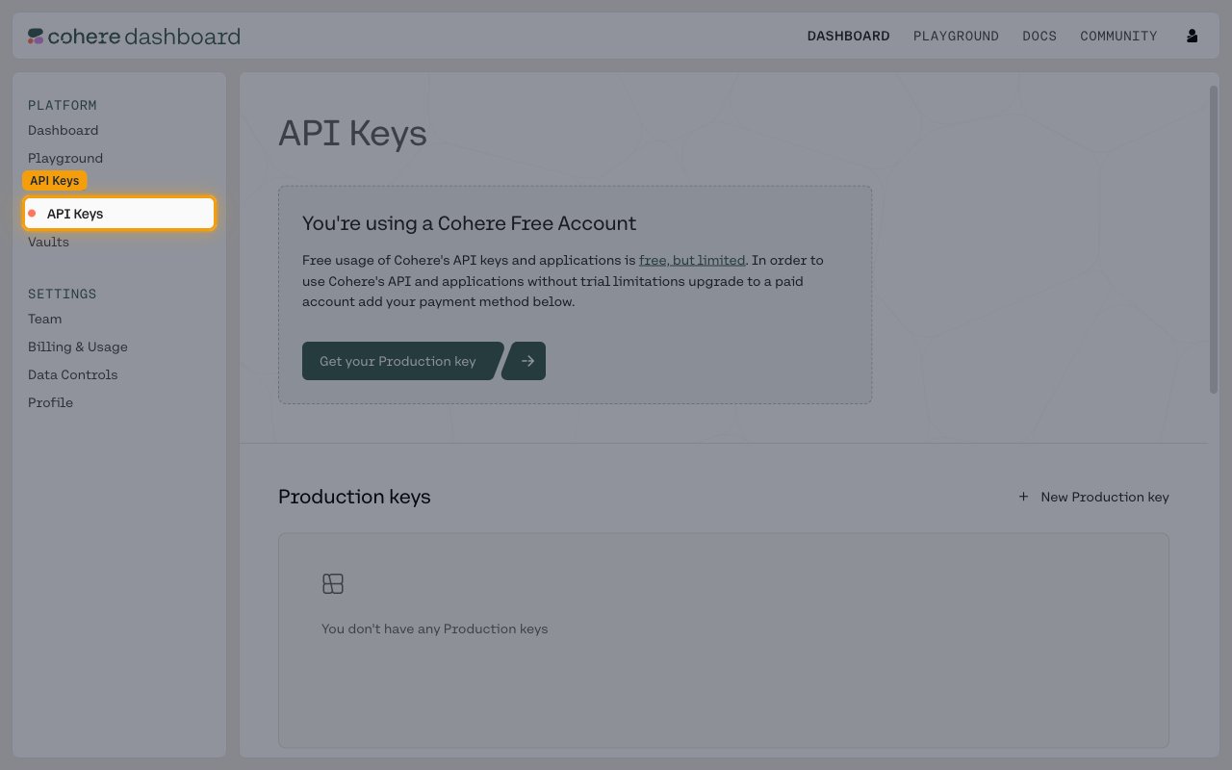Select Playground in the Platform sidebar
Screen dimensions: 1232x770
[65, 158]
